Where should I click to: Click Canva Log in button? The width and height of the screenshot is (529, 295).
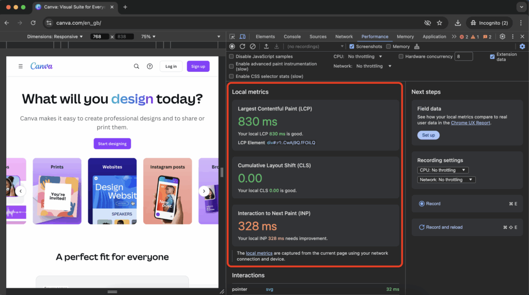(x=171, y=66)
